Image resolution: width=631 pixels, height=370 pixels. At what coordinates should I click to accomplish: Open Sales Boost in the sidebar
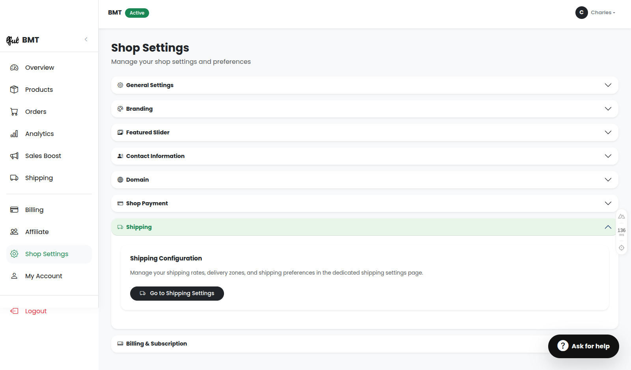pos(49,156)
